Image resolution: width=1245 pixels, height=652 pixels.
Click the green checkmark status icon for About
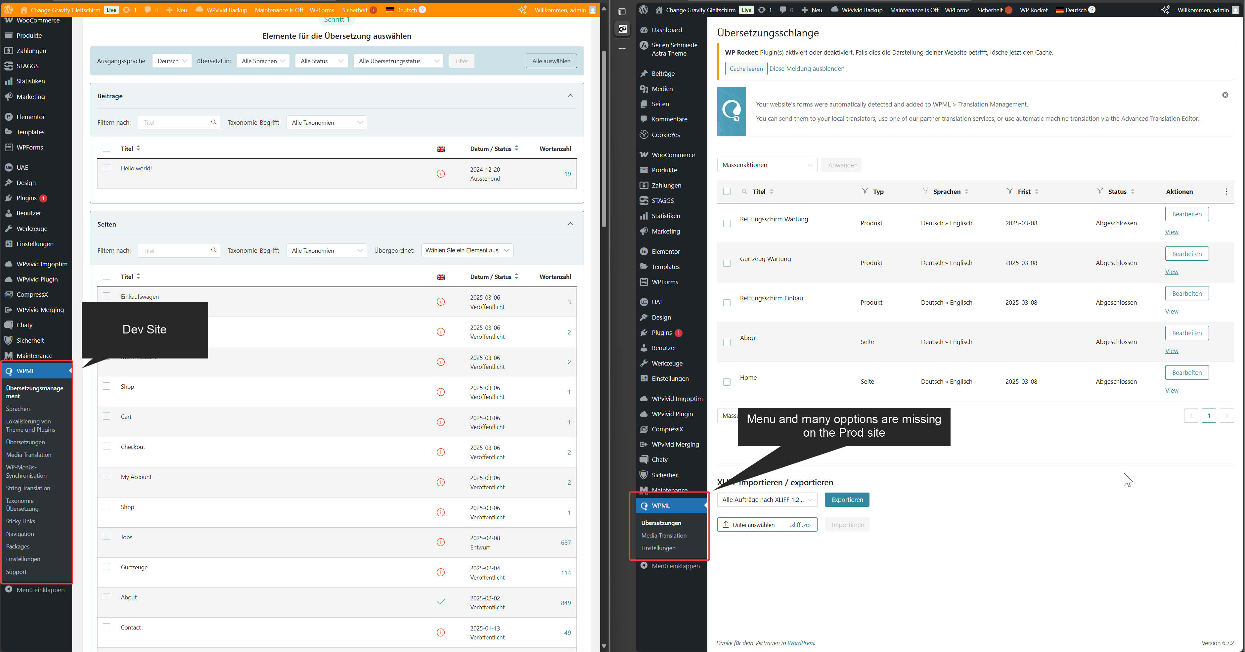click(x=440, y=602)
